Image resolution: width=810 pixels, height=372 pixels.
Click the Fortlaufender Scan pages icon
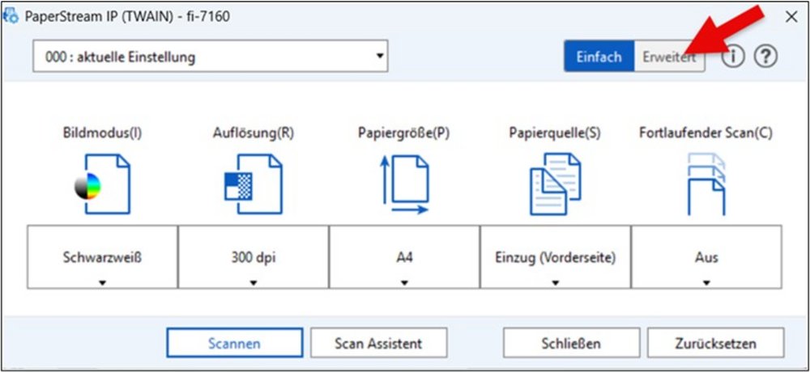coord(706,184)
